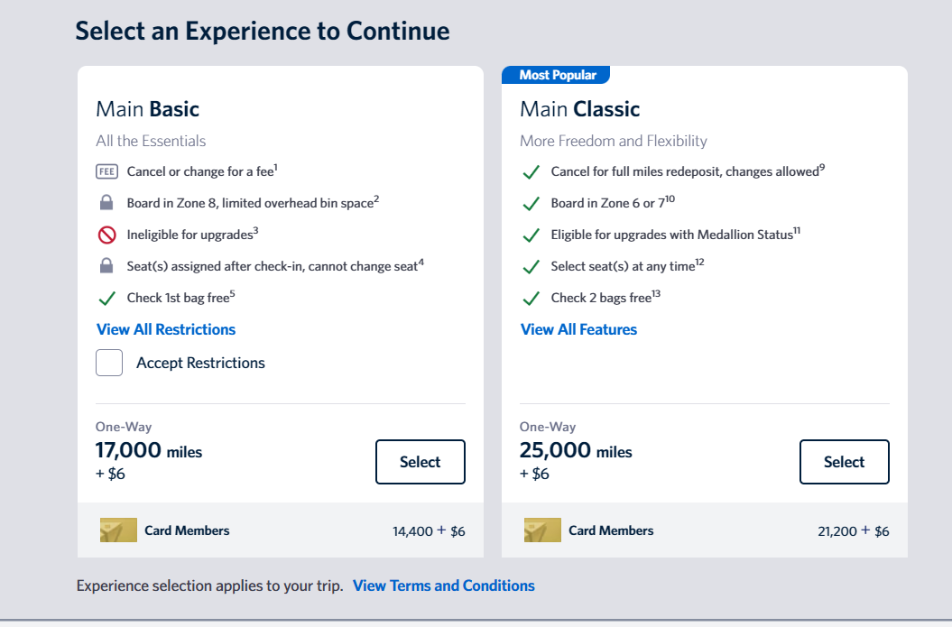Click Card Members 14,400 + $6 price
This screenshot has width=952, height=627.
point(429,531)
